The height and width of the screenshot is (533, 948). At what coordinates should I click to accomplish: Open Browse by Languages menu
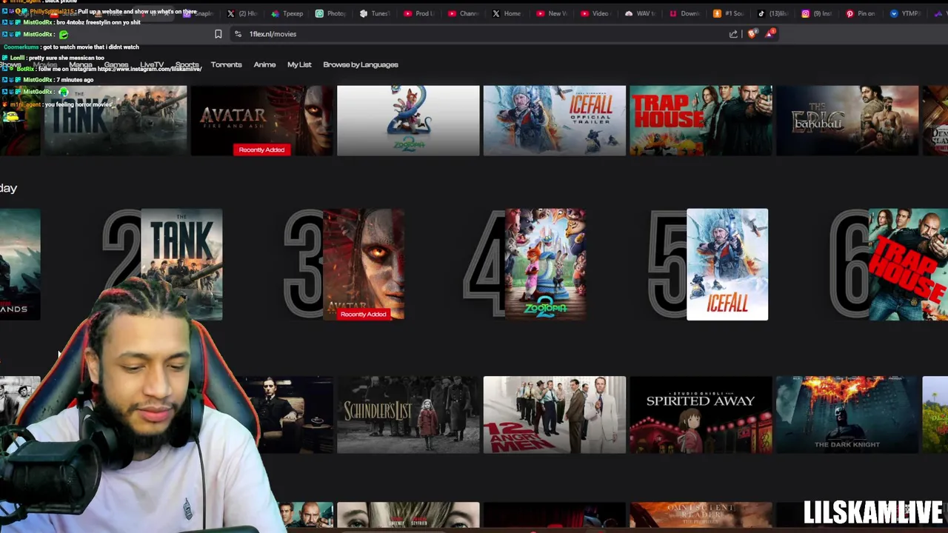coord(361,64)
